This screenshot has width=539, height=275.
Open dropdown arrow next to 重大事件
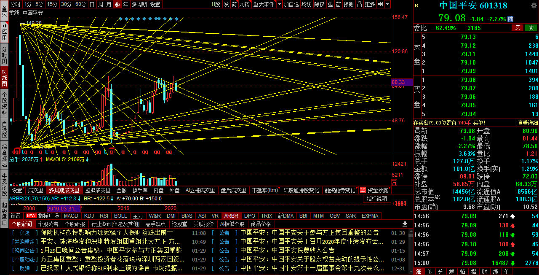click(x=278, y=4)
